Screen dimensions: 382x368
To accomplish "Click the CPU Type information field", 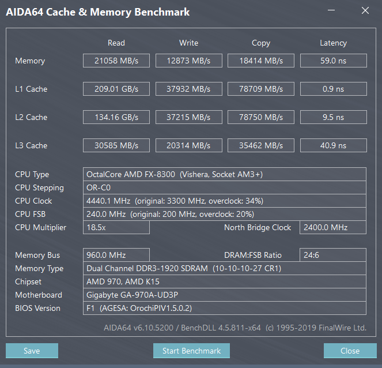I will pos(225,174).
